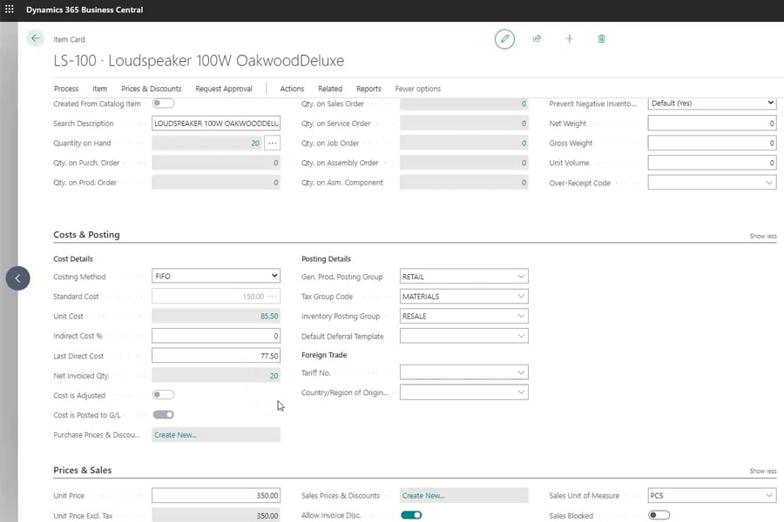Click Show less in Prices & Sales
Image resolution: width=784 pixels, height=522 pixels.
pyautogui.click(x=762, y=471)
